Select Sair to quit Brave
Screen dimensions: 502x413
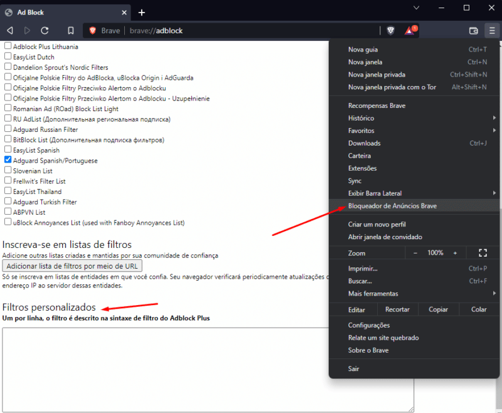414,369
